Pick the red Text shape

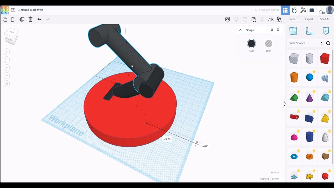(x=294, y=117)
